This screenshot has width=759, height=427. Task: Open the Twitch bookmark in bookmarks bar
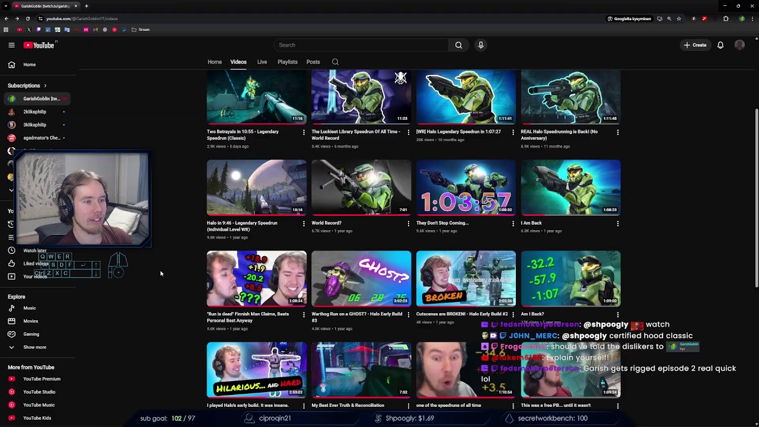[x=39, y=30]
